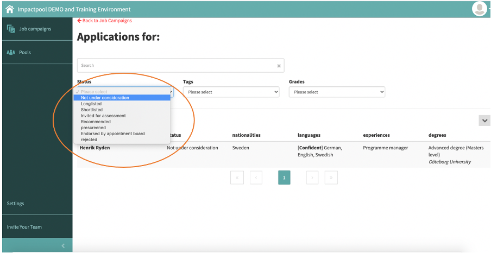
Task: Go to last page of results
Action: click(x=331, y=178)
